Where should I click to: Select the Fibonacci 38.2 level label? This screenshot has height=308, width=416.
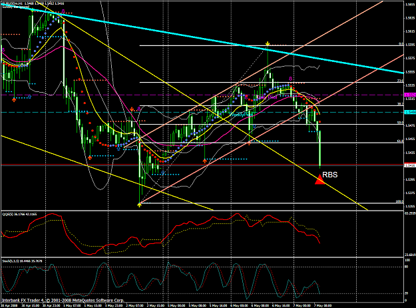(401, 104)
